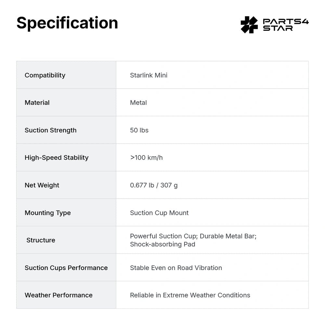Image resolution: width=325 pixels, height=325 pixels.
Task: Click the Metal value cell
Action: (212, 102)
